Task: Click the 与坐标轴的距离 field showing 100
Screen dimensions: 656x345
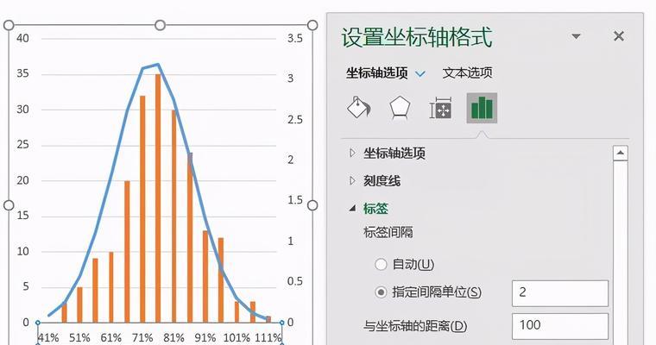Action: coord(560,326)
